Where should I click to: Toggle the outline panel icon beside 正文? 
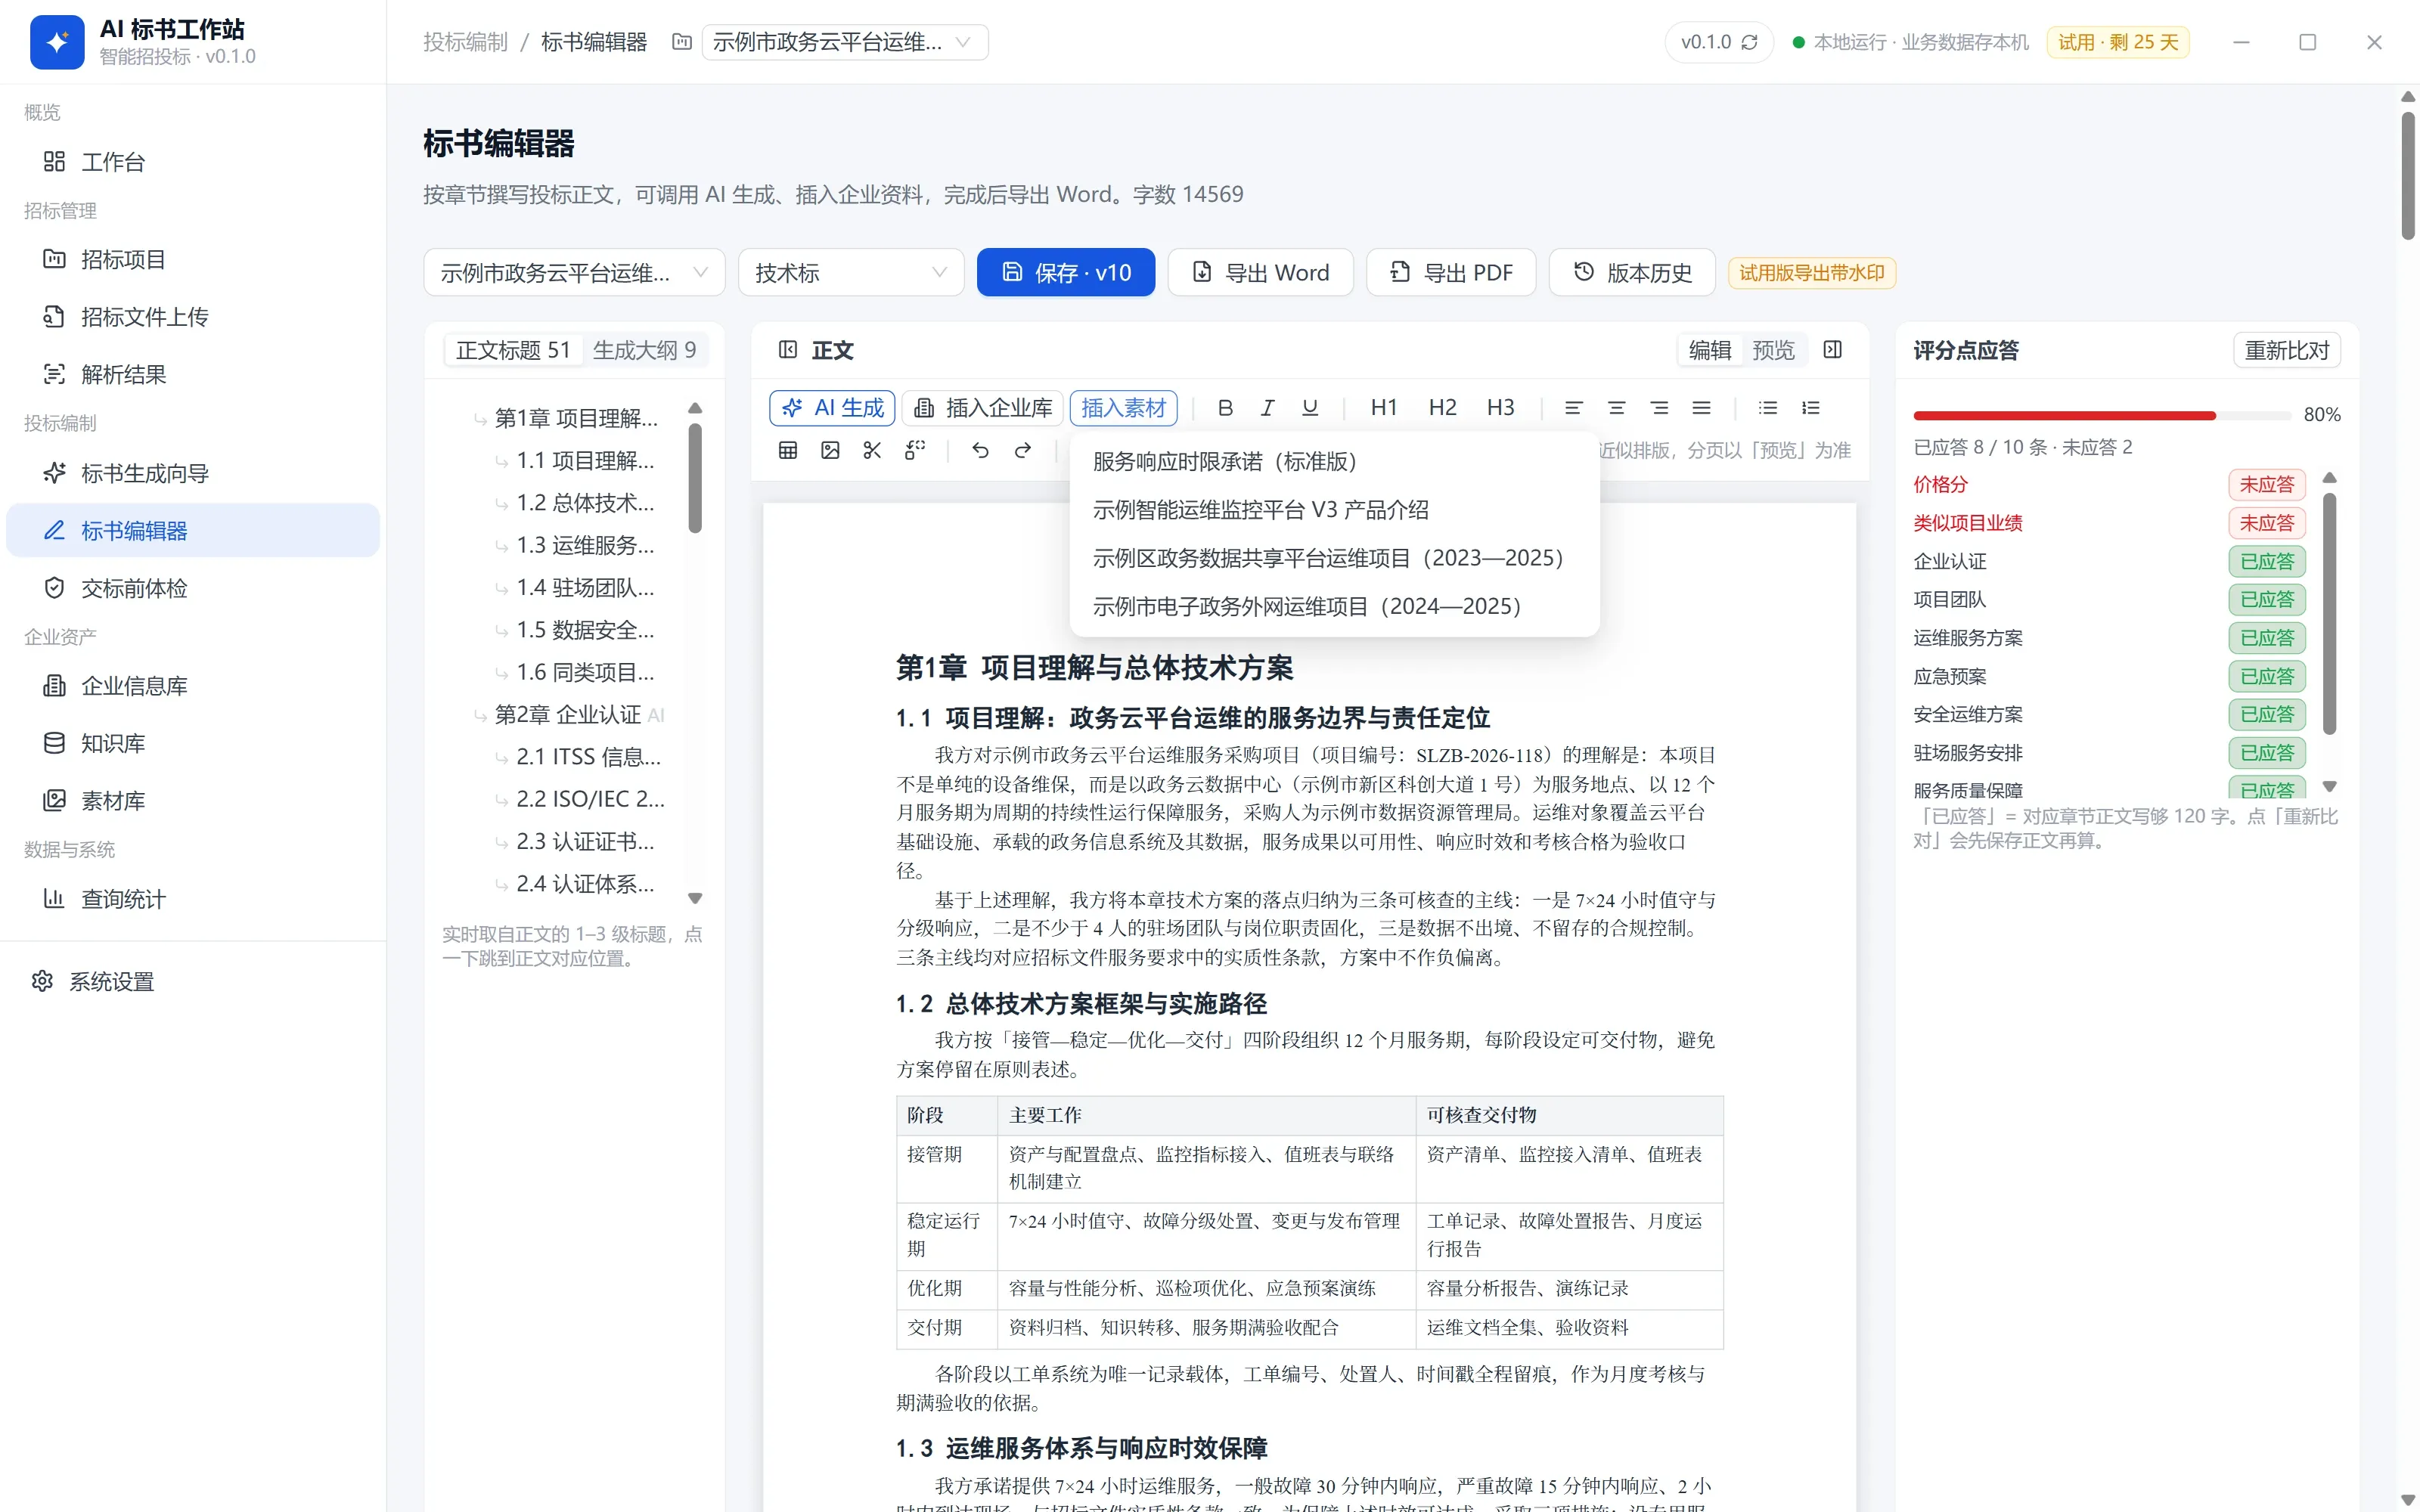pyautogui.click(x=788, y=350)
